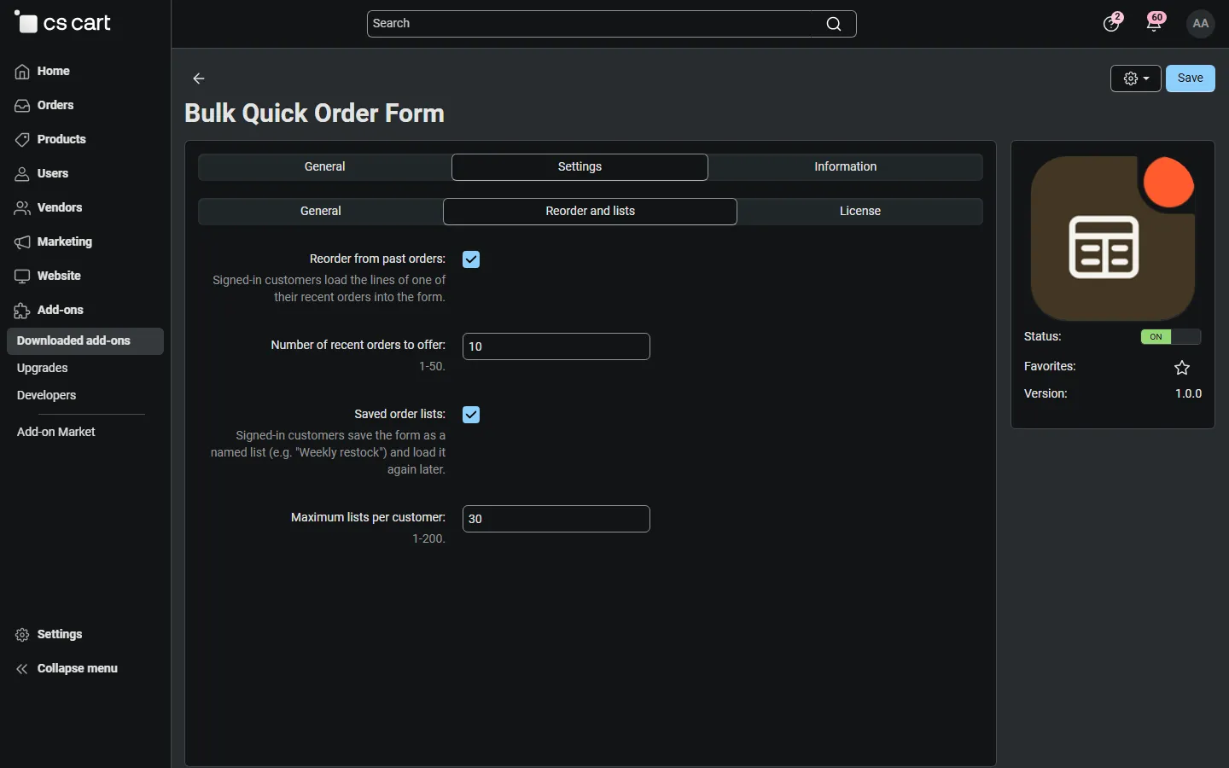Click the CS-Cart logo

point(63,23)
